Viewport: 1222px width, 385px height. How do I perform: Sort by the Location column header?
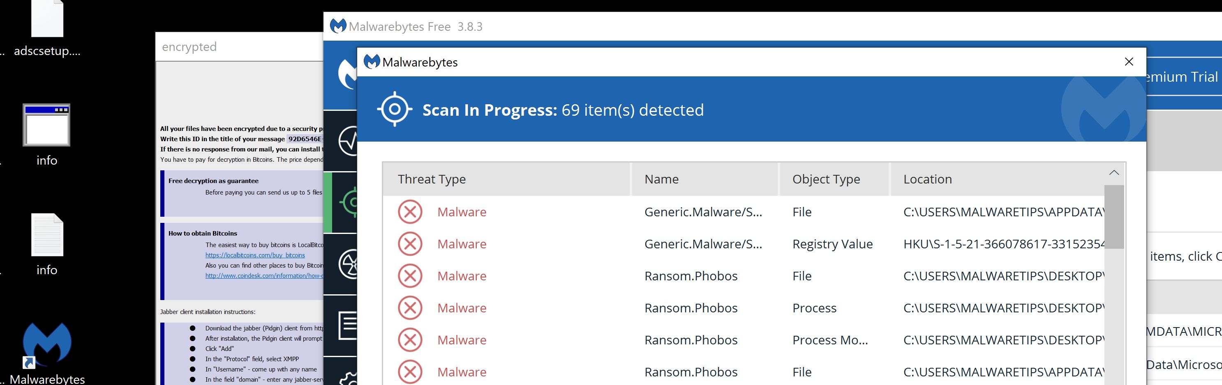pyautogui.click(x=927, y=179)
